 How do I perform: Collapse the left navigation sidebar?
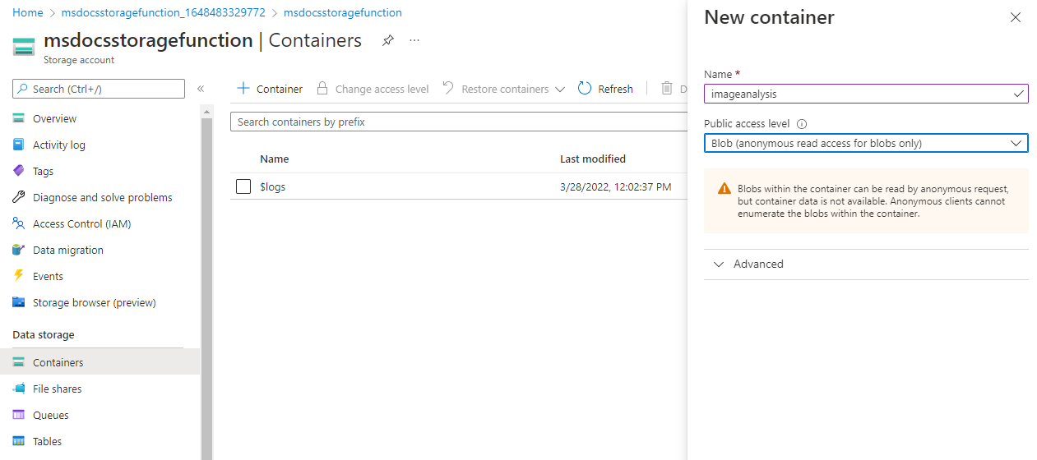201,89
